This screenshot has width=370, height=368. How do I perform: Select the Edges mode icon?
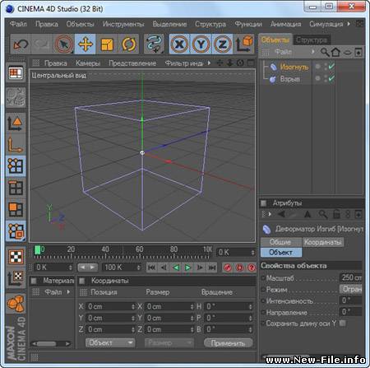click(16, 188)
